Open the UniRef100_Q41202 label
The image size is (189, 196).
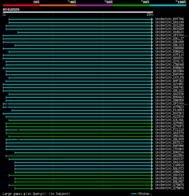point(170,162)
